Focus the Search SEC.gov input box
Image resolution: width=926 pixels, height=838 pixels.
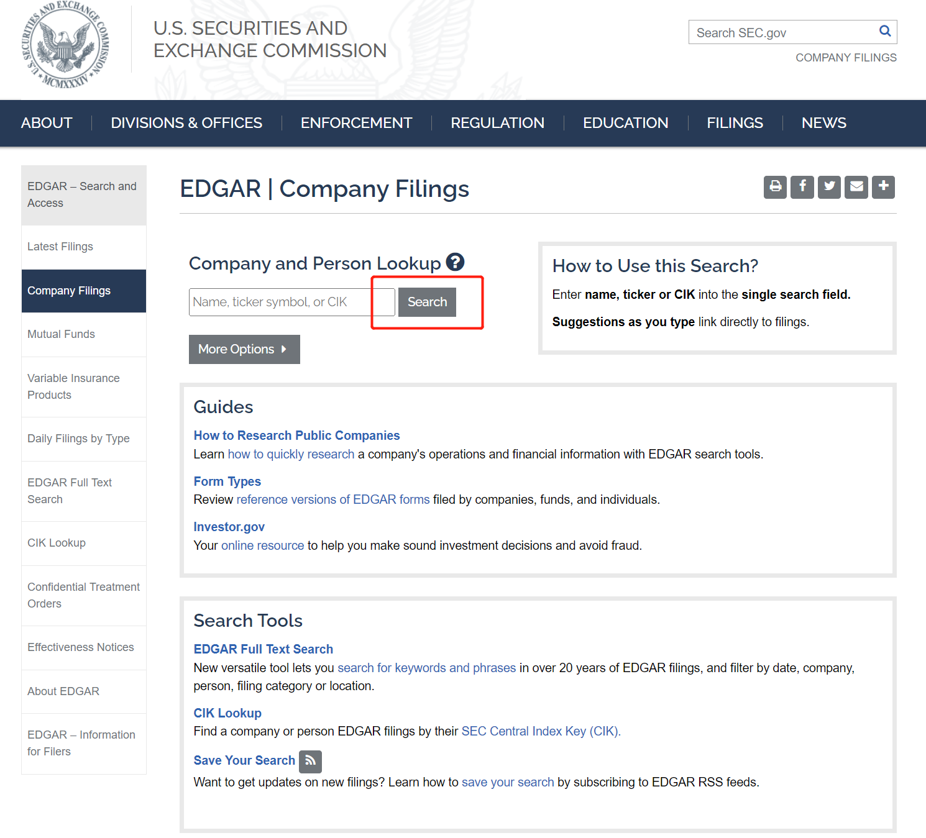point(782,32)
